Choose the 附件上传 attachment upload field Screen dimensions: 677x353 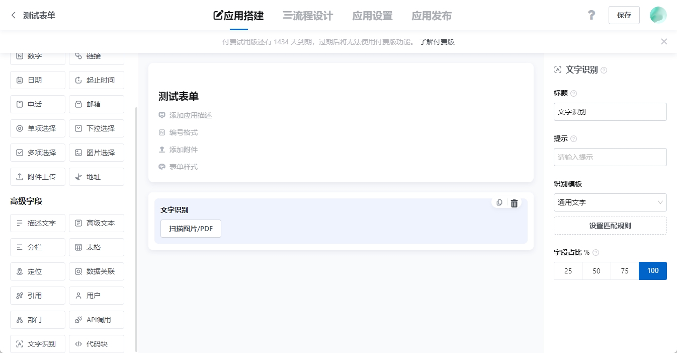[x=37, y=177]
